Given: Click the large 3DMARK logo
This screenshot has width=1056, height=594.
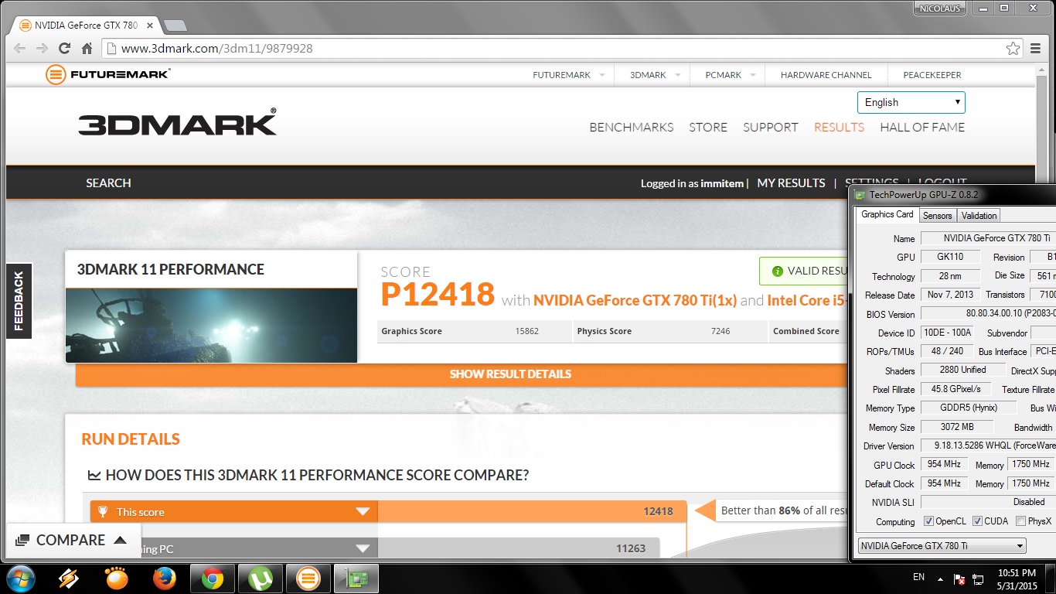Looking at the screenshot, I should pyautogui.click(x=177, y=124).
